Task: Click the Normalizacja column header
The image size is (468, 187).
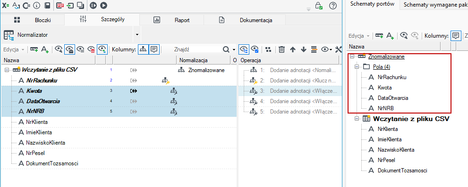Action: (204, 60)
